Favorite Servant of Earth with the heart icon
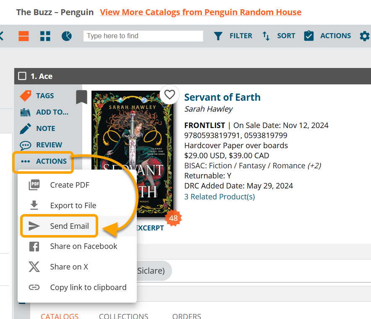 click(x=170, y=95)
